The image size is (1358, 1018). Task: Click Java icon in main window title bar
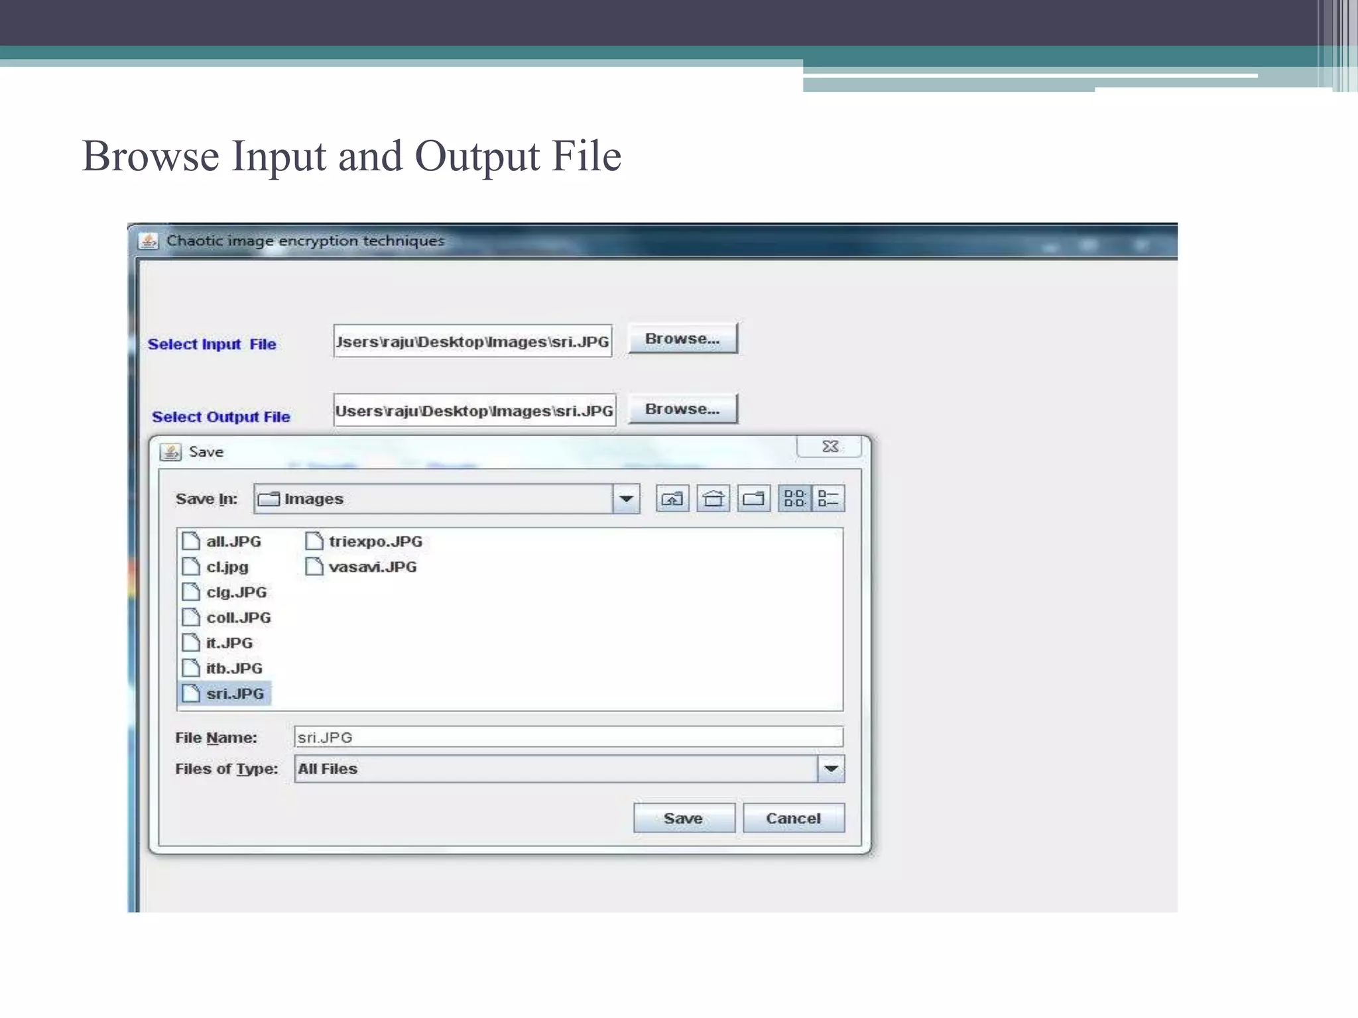coord(148,241)
